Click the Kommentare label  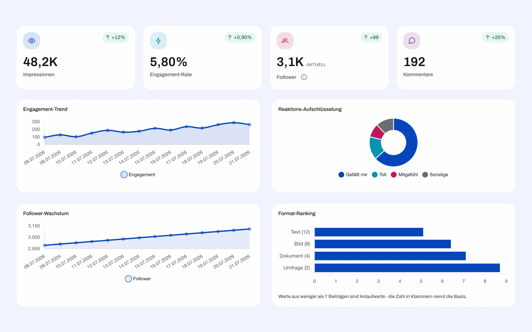[418, 75]
